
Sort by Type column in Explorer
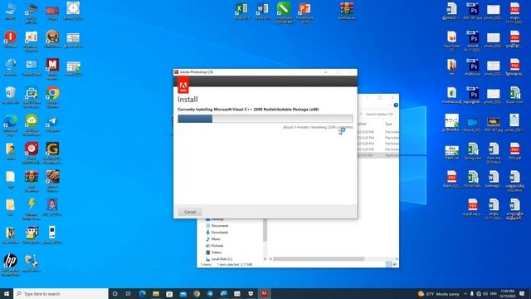[389, 124]
